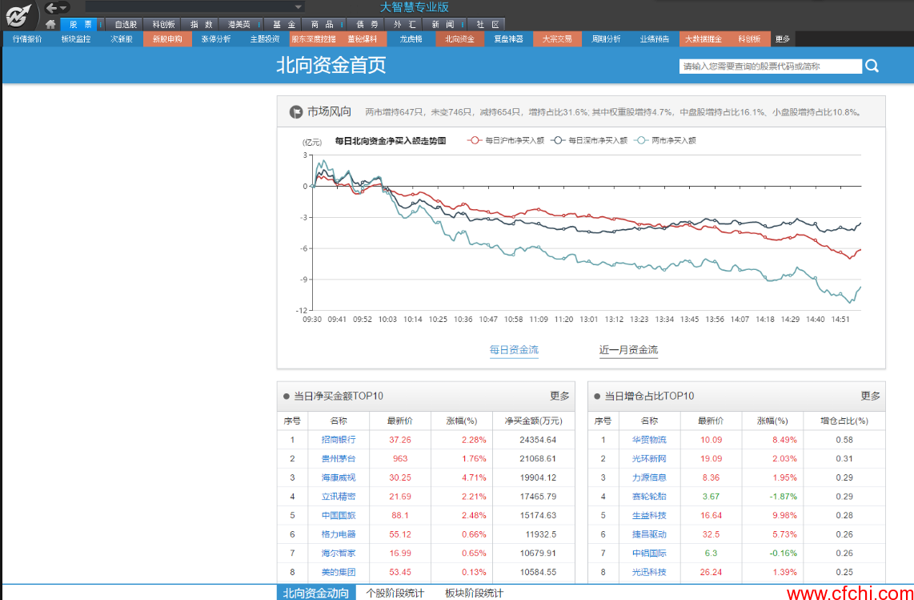Viewport: 914px width, 600px height.
Task: Open 招商银行 stock link
Action: [338, 440]
